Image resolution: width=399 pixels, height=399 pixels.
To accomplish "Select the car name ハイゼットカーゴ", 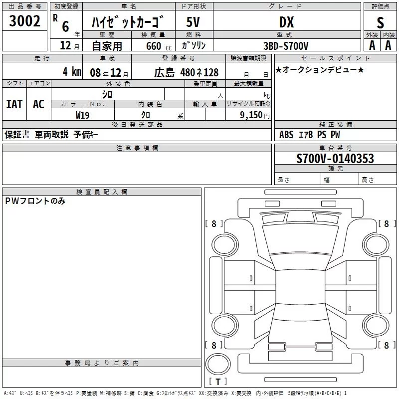I will tap(128, 22).
